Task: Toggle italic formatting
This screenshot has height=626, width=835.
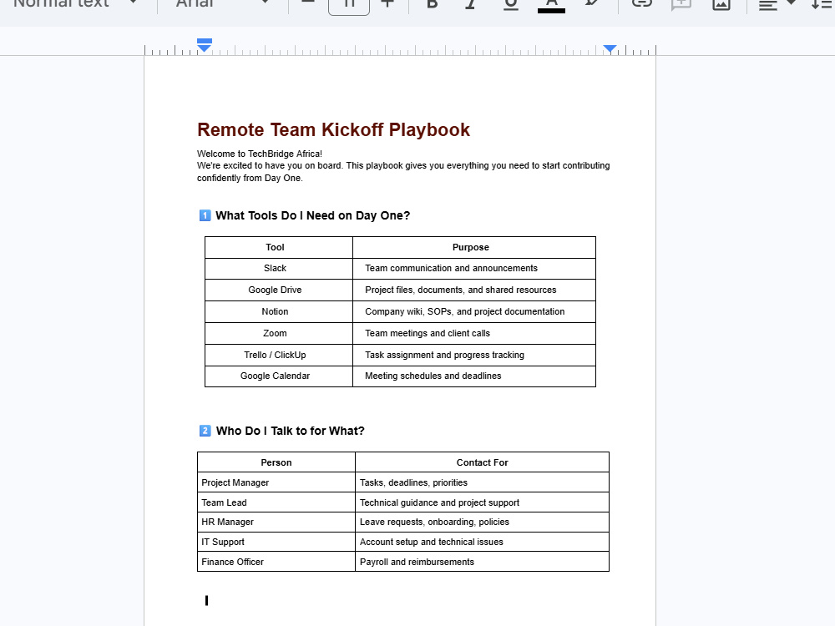Action: click(x=470, y=4)
